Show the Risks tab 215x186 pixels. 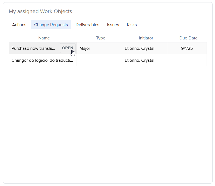[132, 25]
